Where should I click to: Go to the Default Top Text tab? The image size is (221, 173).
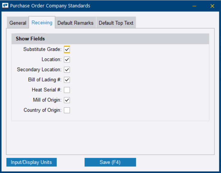[x=116, y=23]
